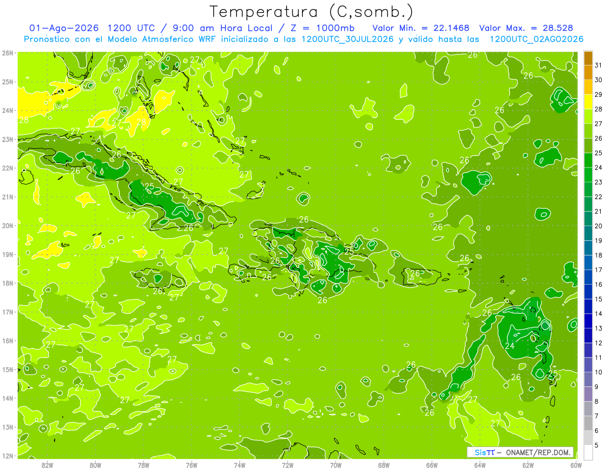Click the '64W' longitude axis label

point(480,465)
